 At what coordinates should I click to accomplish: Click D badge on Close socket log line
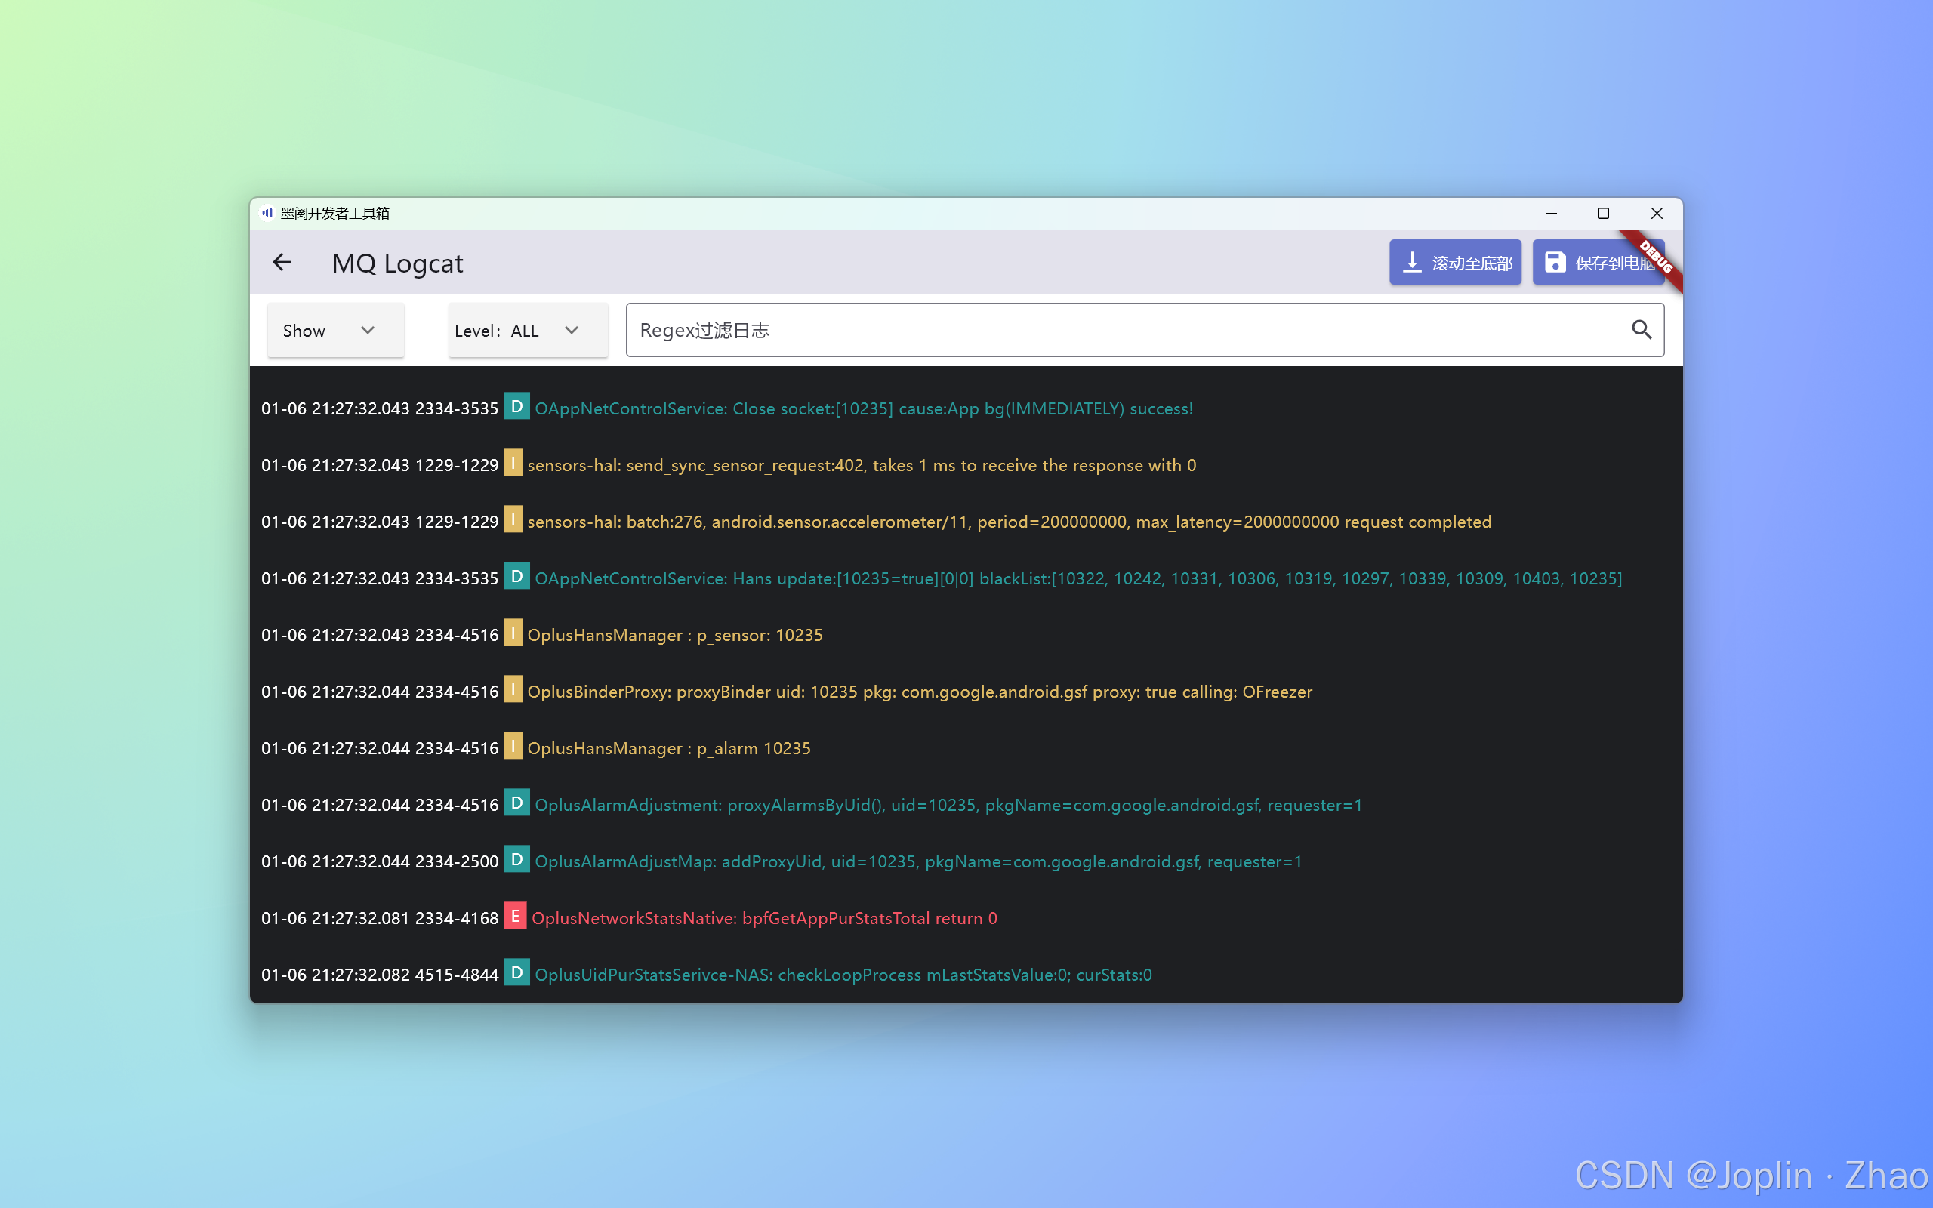click(516, 407)
